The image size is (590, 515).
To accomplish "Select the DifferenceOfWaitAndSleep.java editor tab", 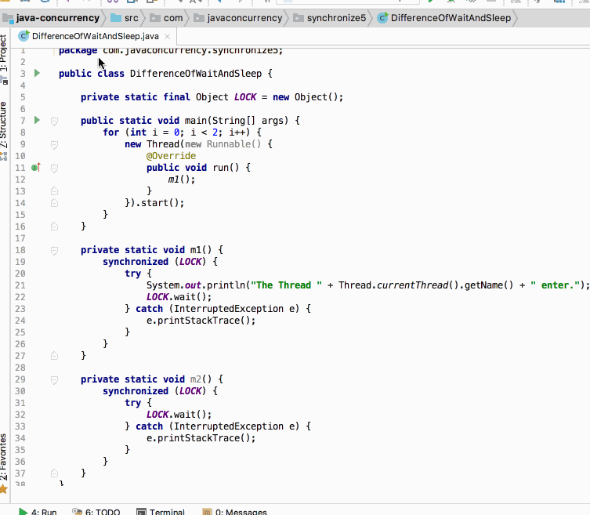I will click(x=95, y=37).
